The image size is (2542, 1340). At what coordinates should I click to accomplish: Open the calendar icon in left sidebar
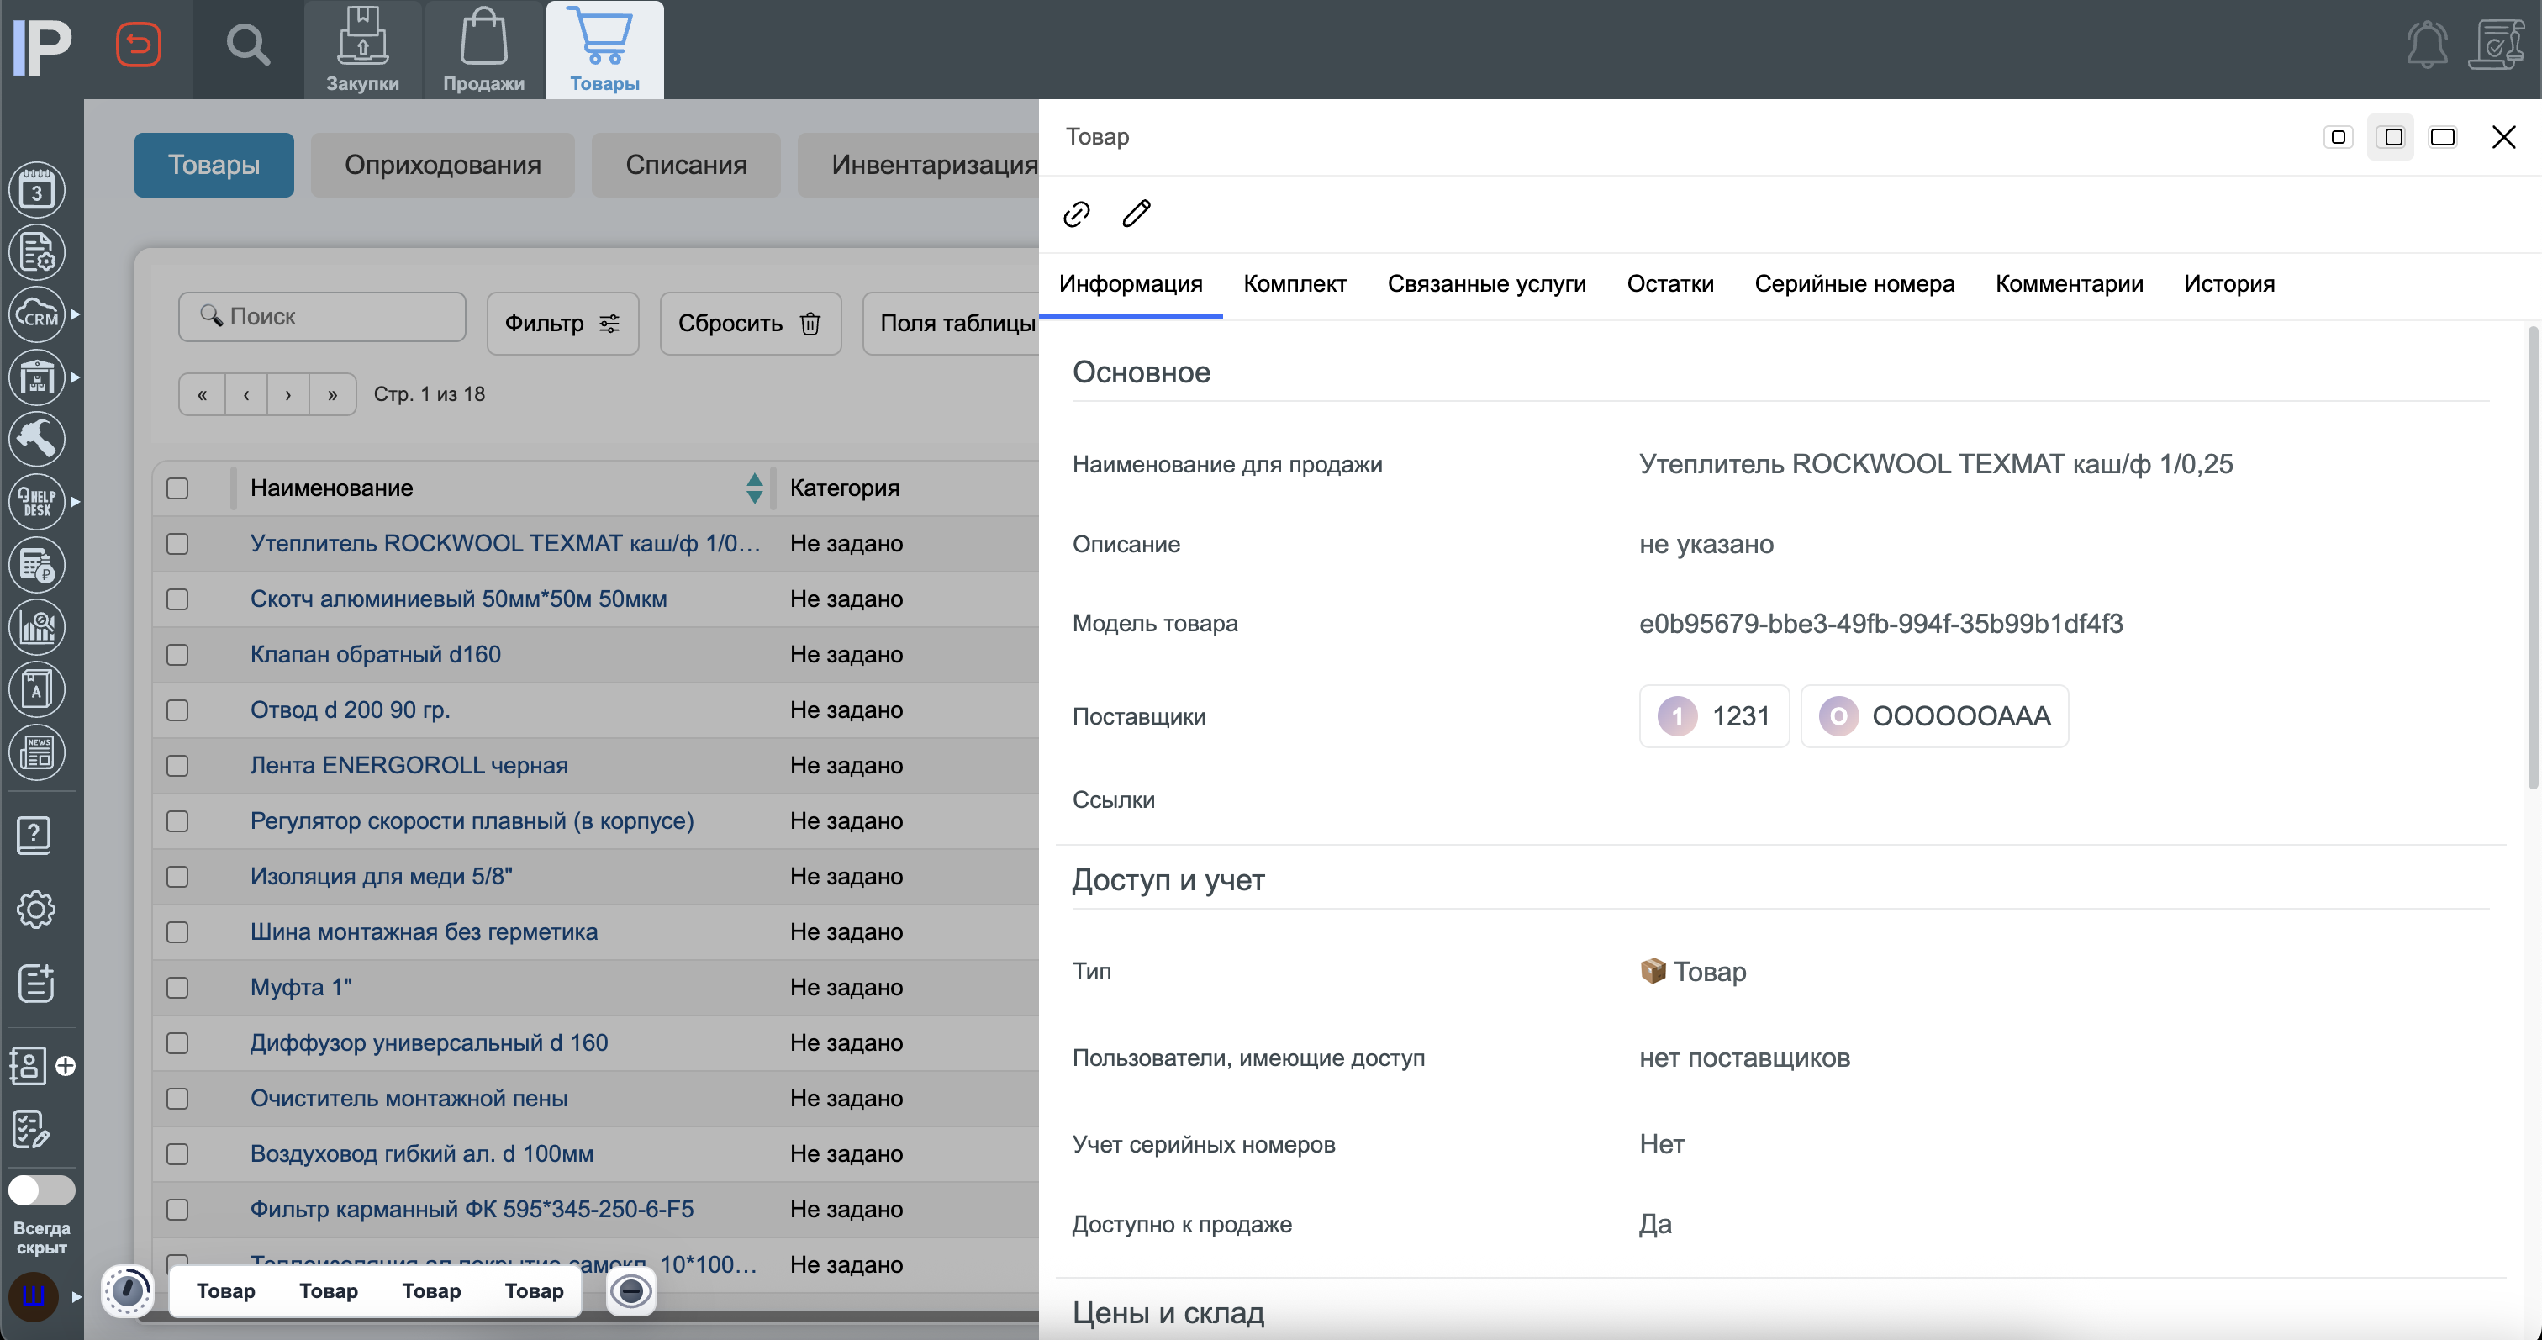36,189
